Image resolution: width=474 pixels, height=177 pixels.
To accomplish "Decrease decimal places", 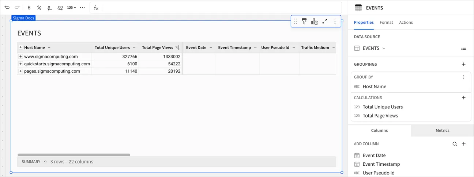I will point(49,8).
